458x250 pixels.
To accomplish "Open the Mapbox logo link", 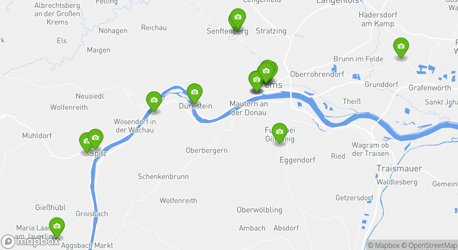I will 30,241.
